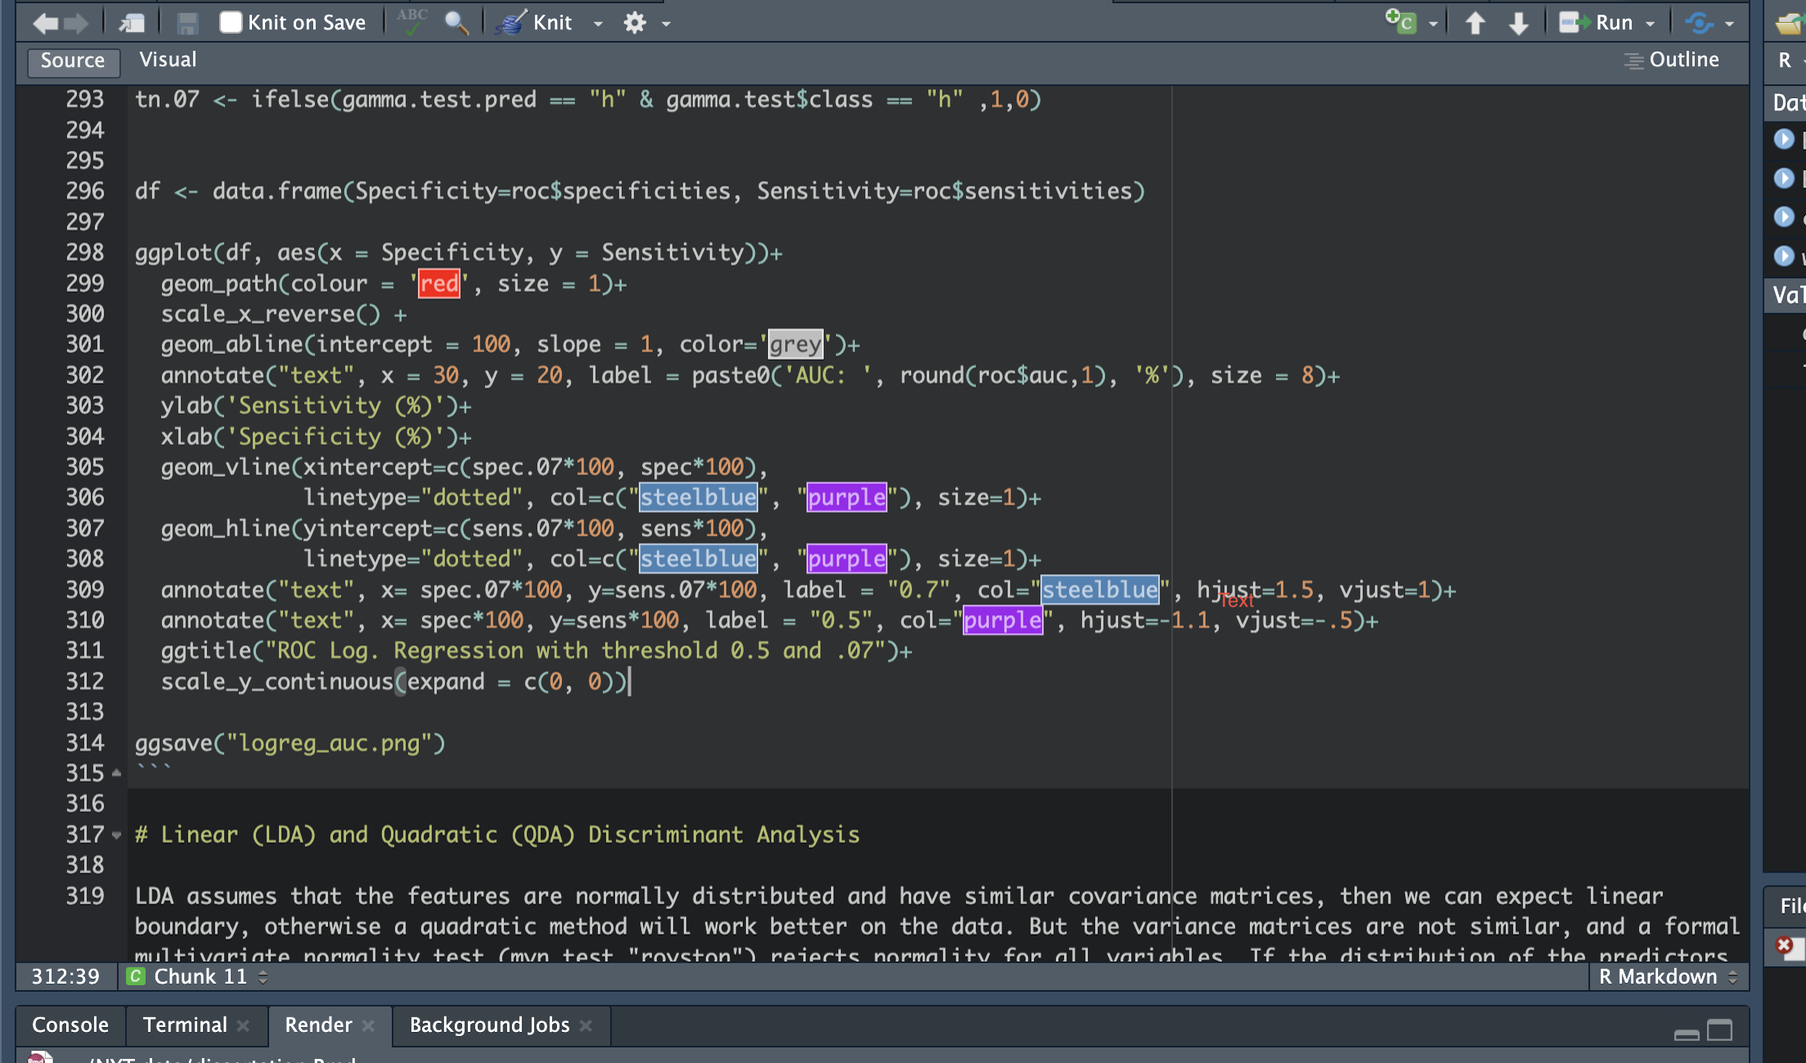Place cursor in ggsave("logreg_auc.png") line

tap(290, 743)
